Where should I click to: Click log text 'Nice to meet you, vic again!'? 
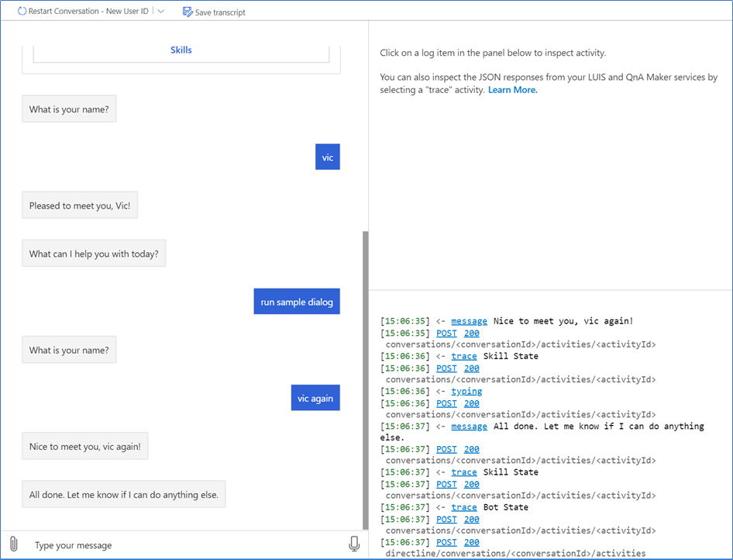pos(563,321)
